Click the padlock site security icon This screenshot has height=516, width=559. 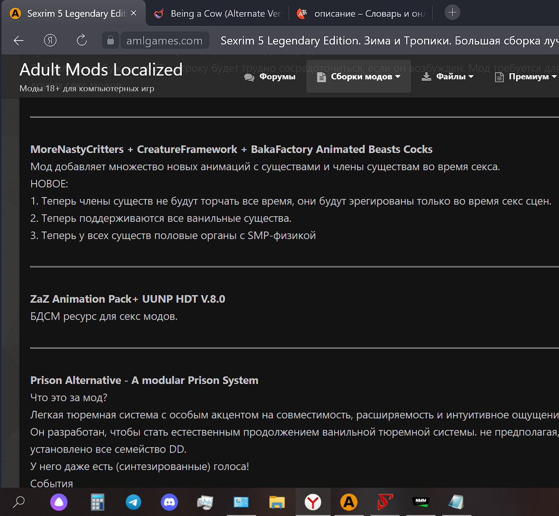click(111, 40)
